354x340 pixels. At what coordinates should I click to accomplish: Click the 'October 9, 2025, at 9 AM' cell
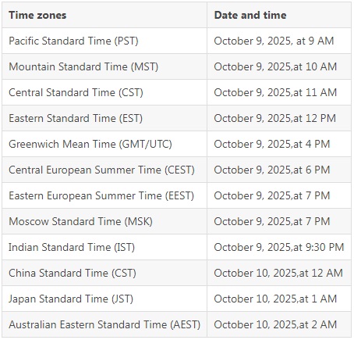click(x=279, y=41)
